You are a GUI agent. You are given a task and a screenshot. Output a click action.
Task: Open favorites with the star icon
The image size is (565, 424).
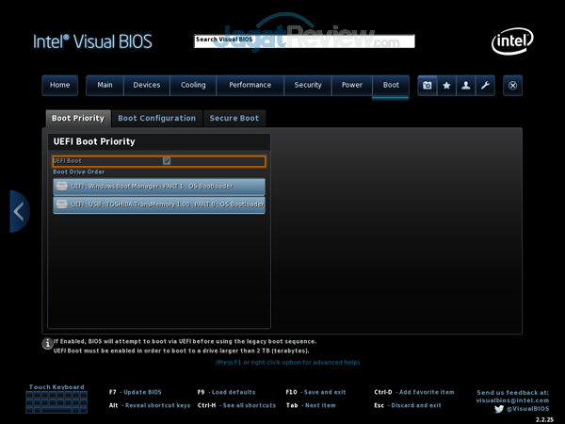tap(446, 85)
